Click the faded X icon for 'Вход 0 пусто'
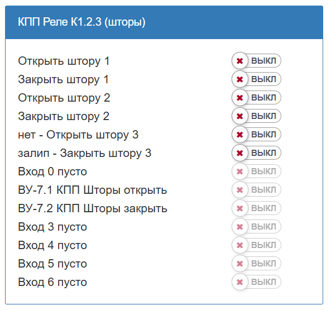This screenshot has height=310, width=336. (240, 171)
